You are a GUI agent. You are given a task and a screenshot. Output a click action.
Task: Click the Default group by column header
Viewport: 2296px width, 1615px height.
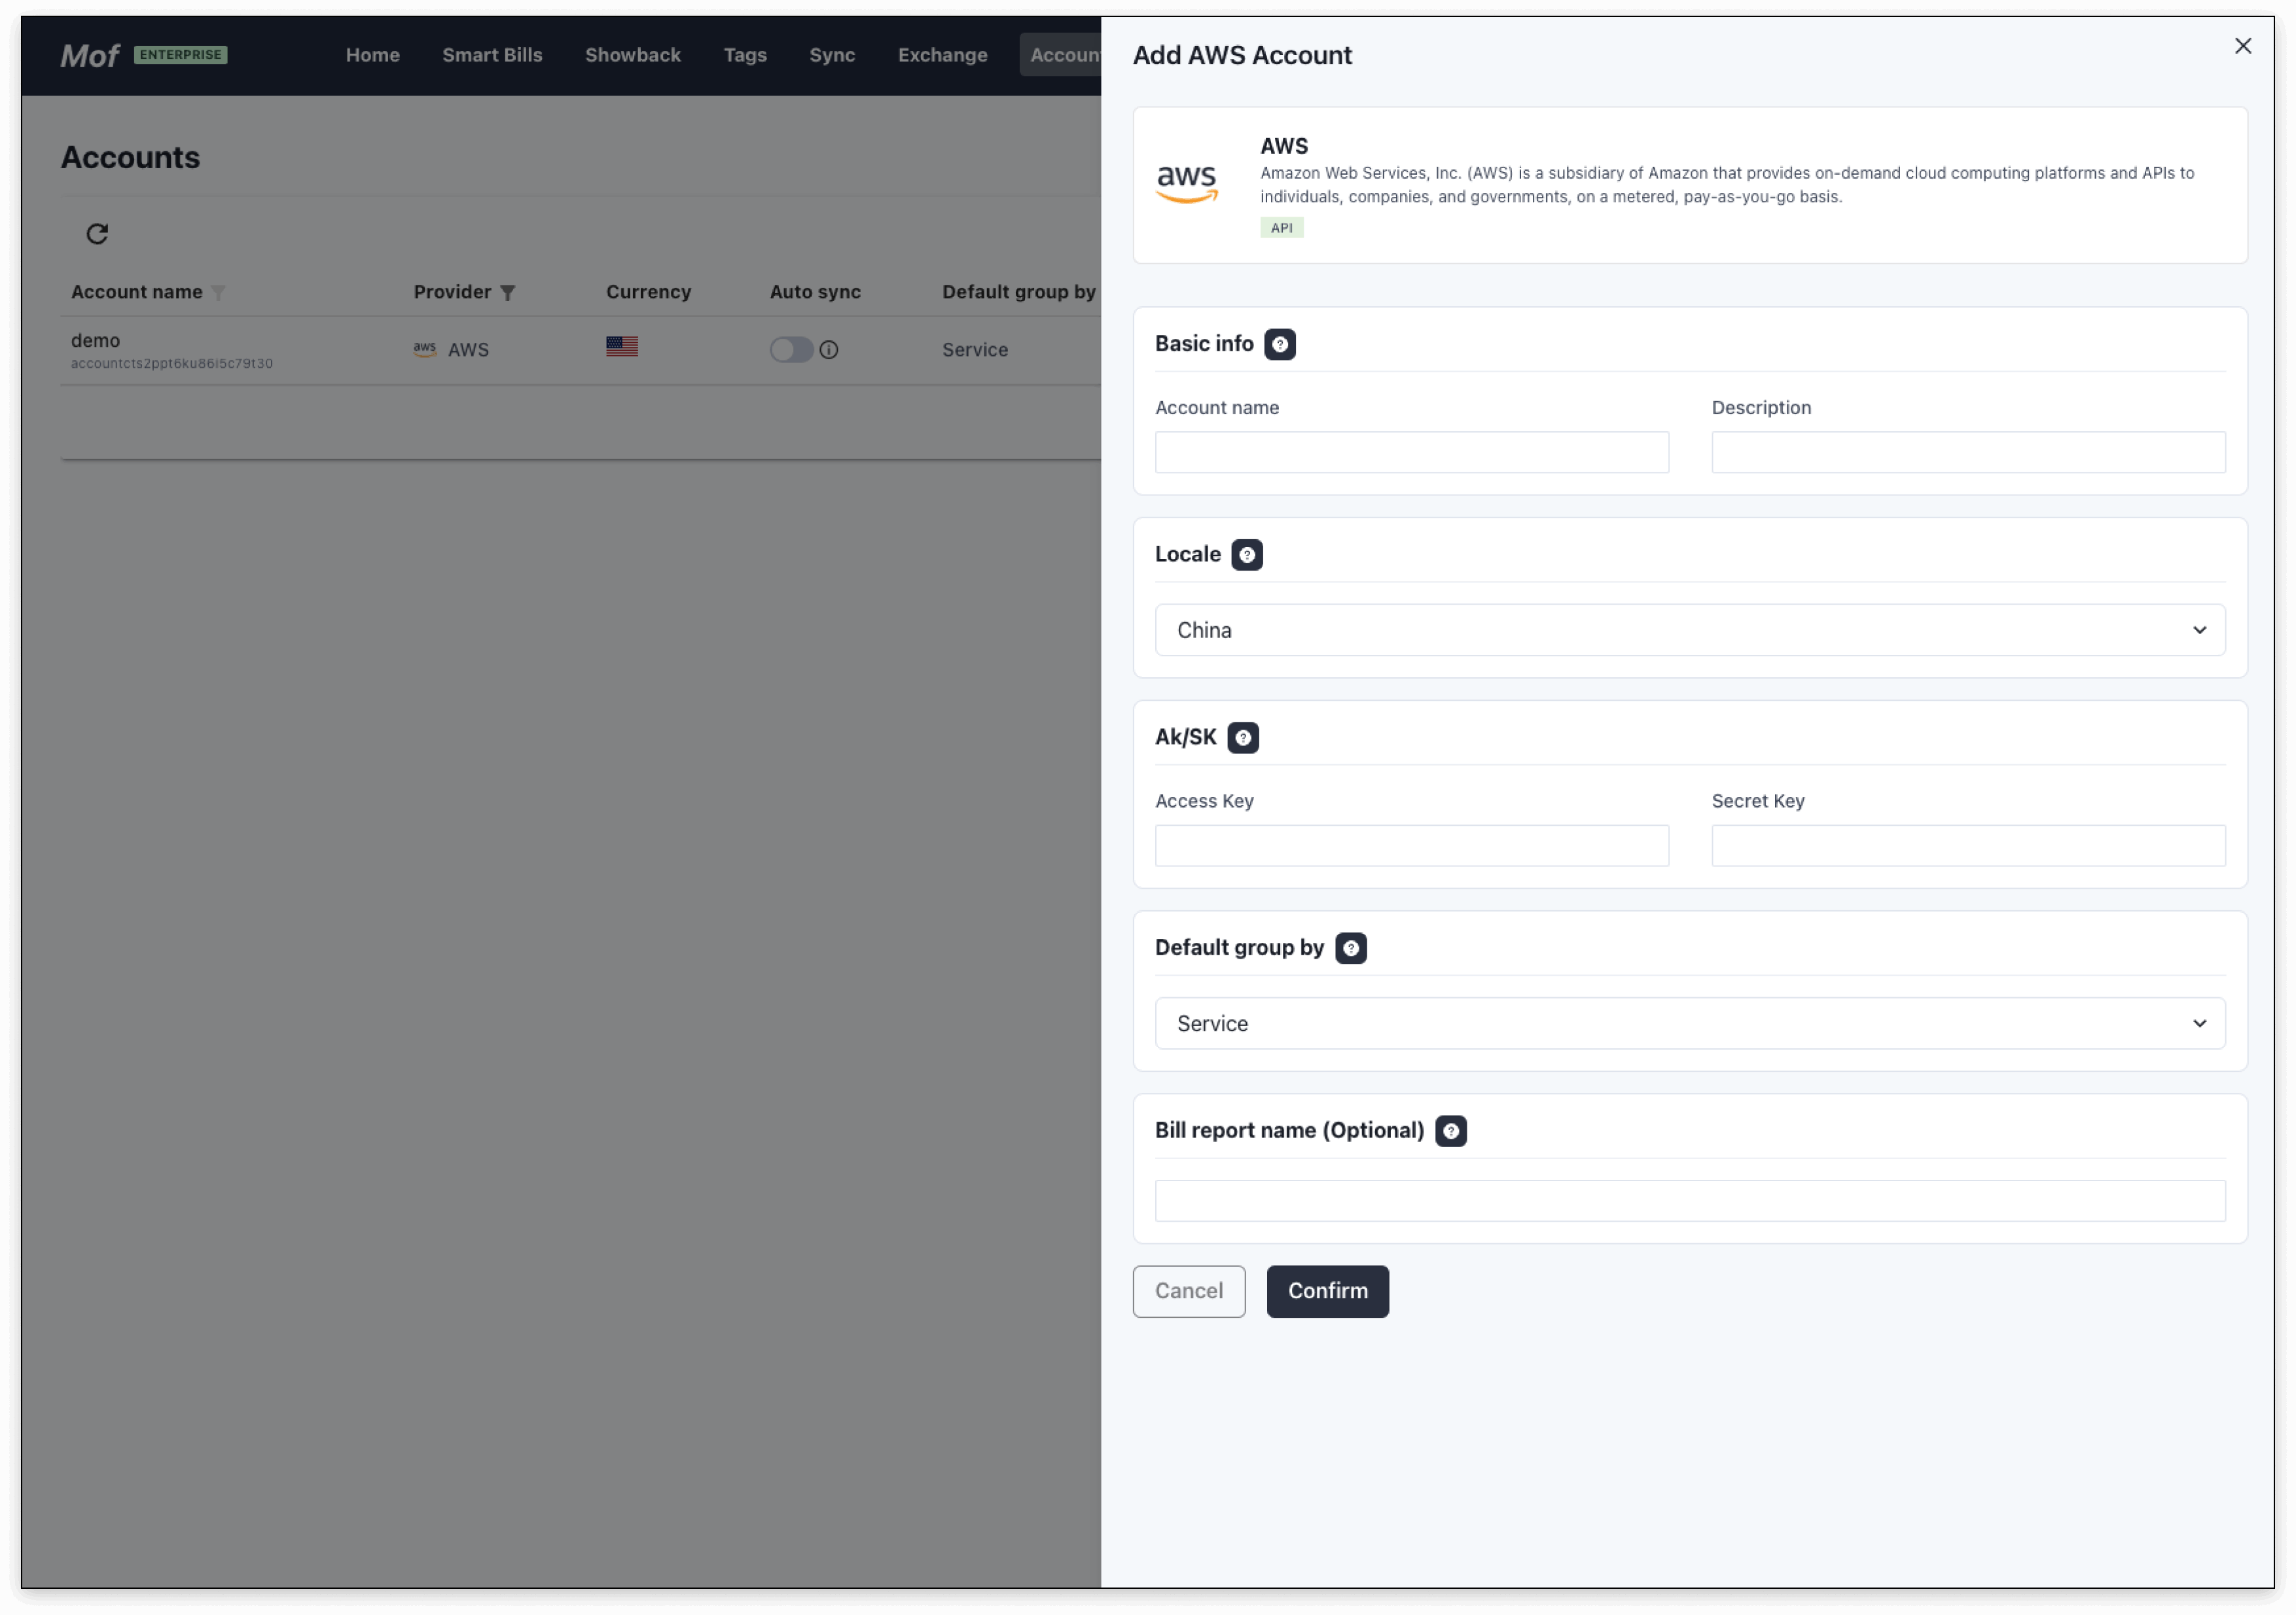click(x=1018, y=292)
